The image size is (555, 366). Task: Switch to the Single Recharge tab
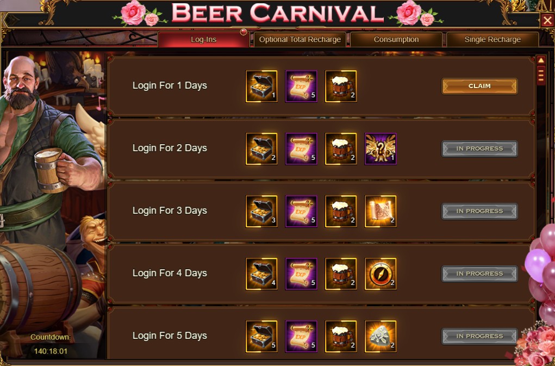click(x=492, y=39)
